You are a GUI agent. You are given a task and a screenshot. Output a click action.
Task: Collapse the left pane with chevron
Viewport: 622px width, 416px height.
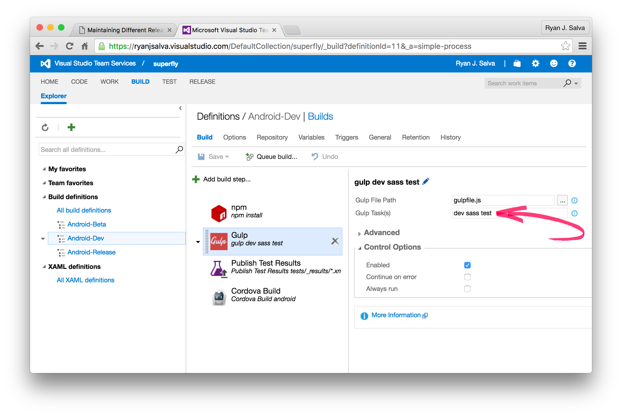click(x=180, y=108)
